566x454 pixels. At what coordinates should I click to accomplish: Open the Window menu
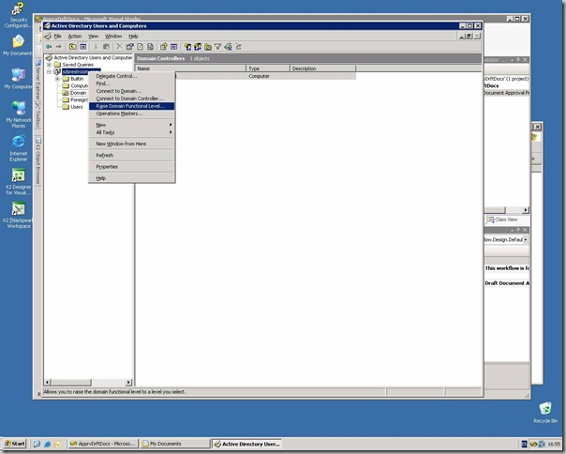click(113, 37)
